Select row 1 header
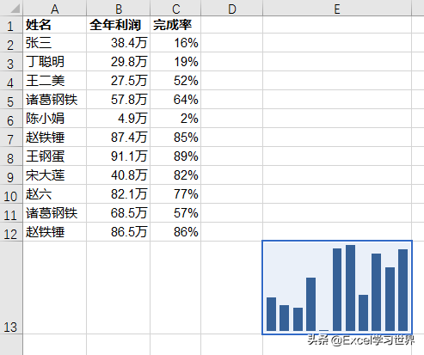Image resolution: width=424 pixels, height=355 pixels. (11, 25)
